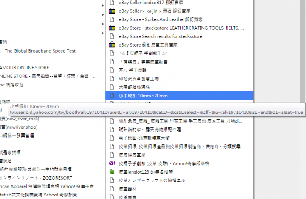Click the page icon beside '【皮舖子 手創館】'
Image resolution: width=306 pixels, height=199 pixels.
[112, 53]
